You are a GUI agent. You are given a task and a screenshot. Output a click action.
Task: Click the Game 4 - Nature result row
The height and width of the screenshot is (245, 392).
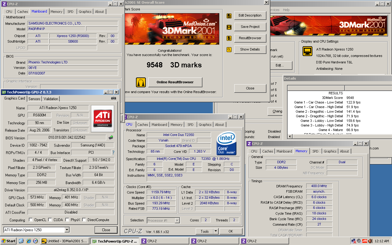(x=340, y=130)
